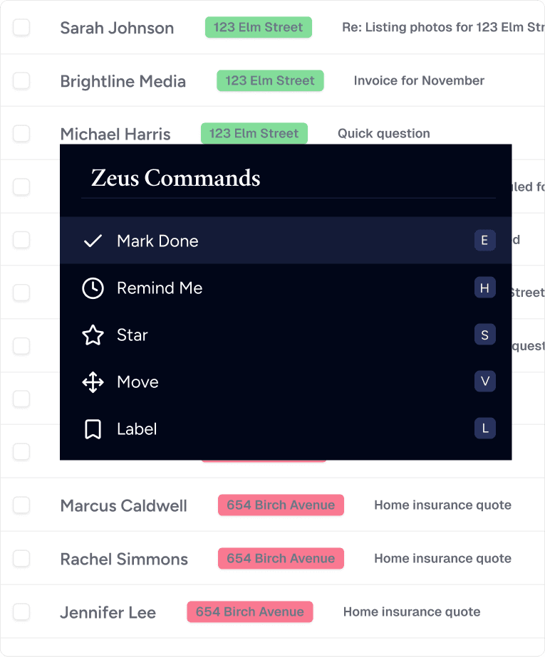Select the checkbox beside Marcus Caldwell

(21, 505)
